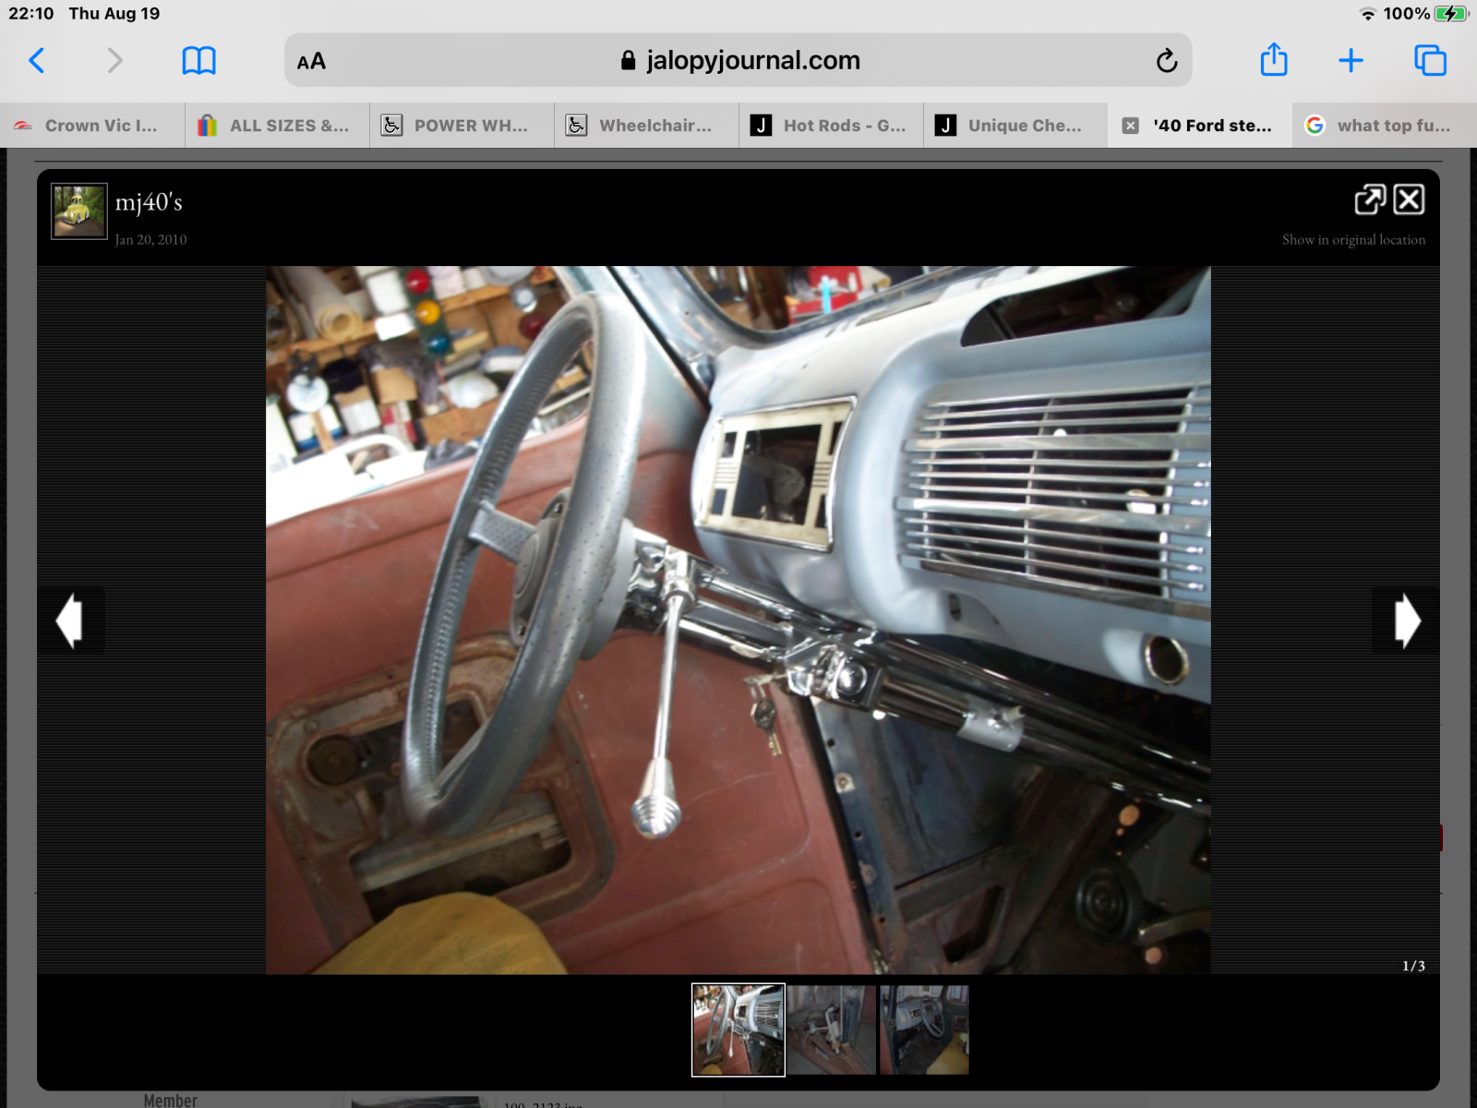Add a new tab with plus icon
Image resolution: width=1477 pixels, height=1108 pixels.
click(1351, 61)
